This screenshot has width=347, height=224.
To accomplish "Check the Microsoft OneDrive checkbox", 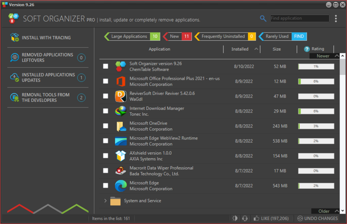I will pyautogui.click(x=105, y=126).
